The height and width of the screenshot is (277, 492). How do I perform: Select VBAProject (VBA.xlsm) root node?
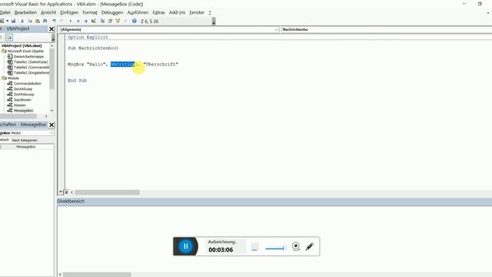coord(22,46)
